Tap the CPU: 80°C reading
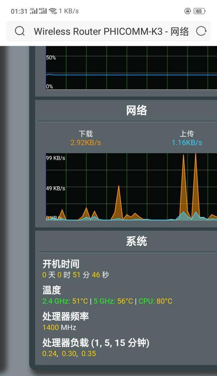217x376 pixels. pos(155,301)
